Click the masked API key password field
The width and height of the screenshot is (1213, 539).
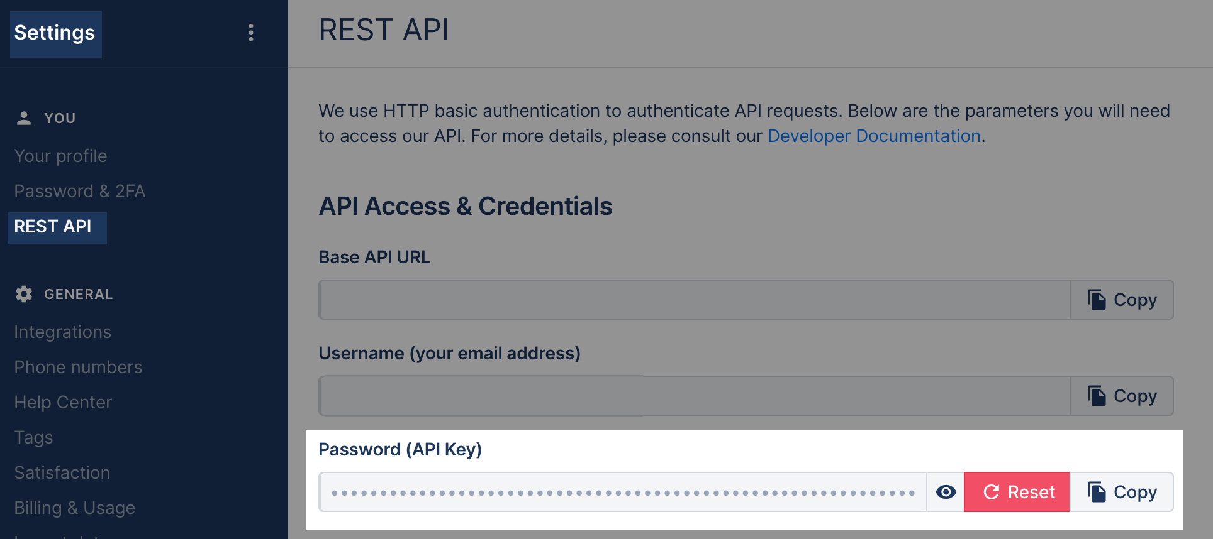point(623,492)
